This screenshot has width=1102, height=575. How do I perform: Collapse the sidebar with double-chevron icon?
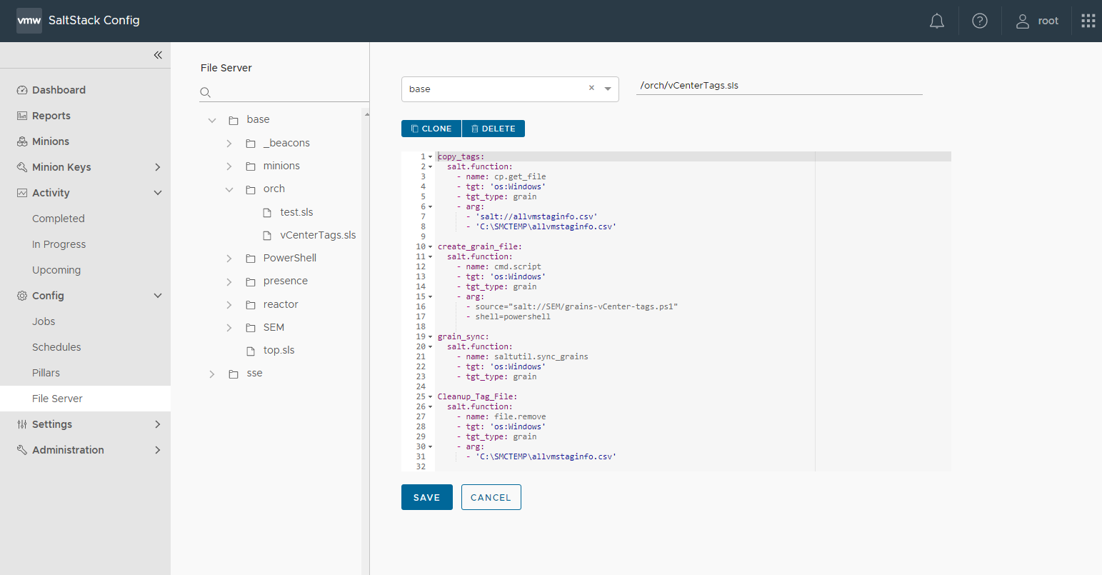(158, 55)
